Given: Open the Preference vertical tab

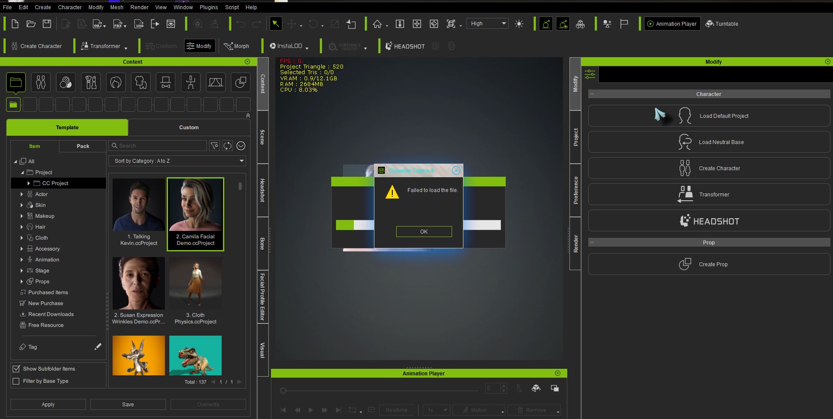Looking at the screenshot, I should click(576, 190).
